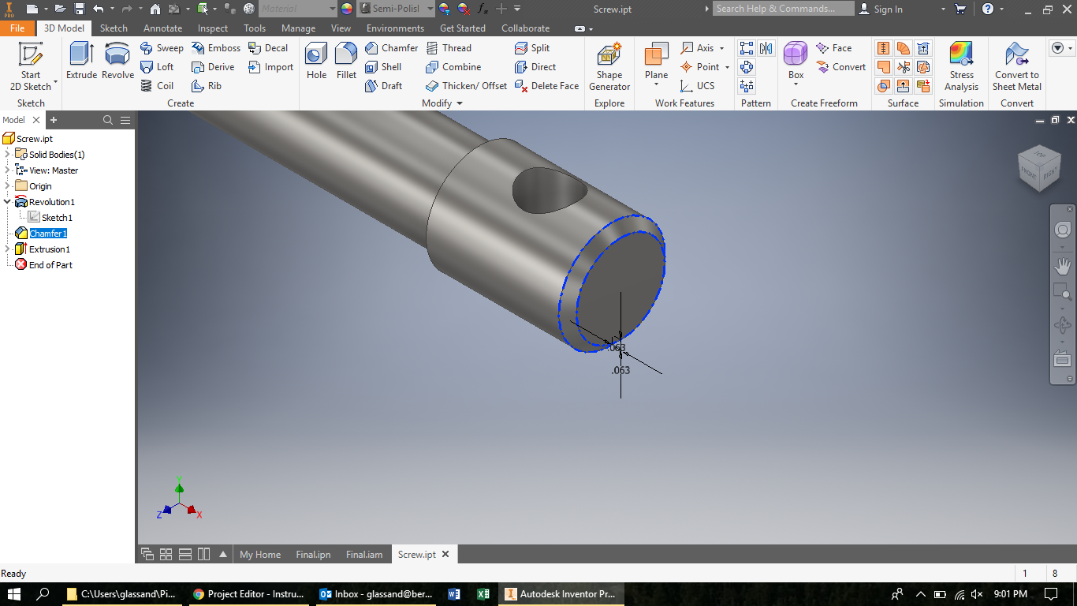Viewport: 1077px width, 606px height.
Task: Open the Collaborate ribbon tab
Action: (x=525, y=28)
